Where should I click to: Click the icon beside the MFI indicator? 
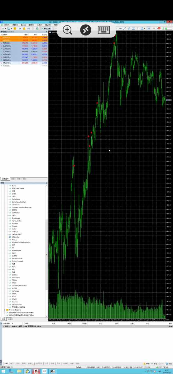coord(10,245)
